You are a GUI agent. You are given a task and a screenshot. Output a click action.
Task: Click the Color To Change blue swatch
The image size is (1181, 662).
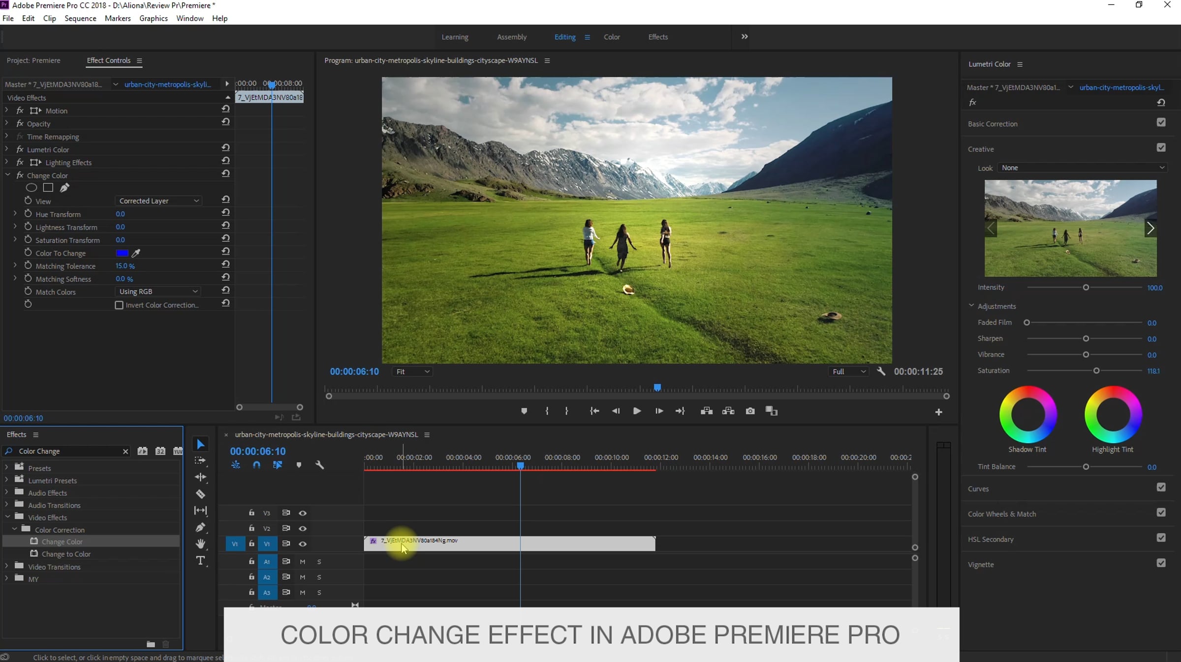coord(122,253)
